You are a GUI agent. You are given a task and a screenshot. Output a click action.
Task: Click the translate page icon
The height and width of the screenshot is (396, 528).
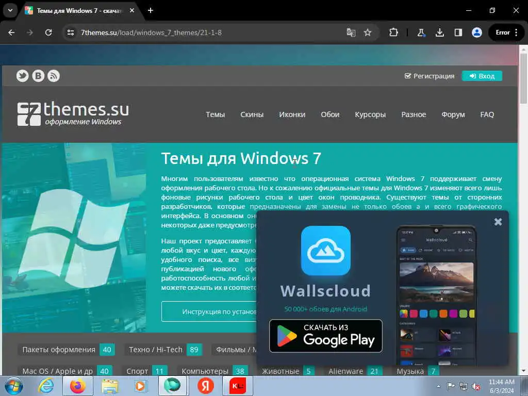(x=351, y=32)
